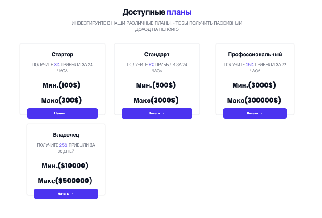Click the 3% profit text in Стартер

click(x=57, y=65)
